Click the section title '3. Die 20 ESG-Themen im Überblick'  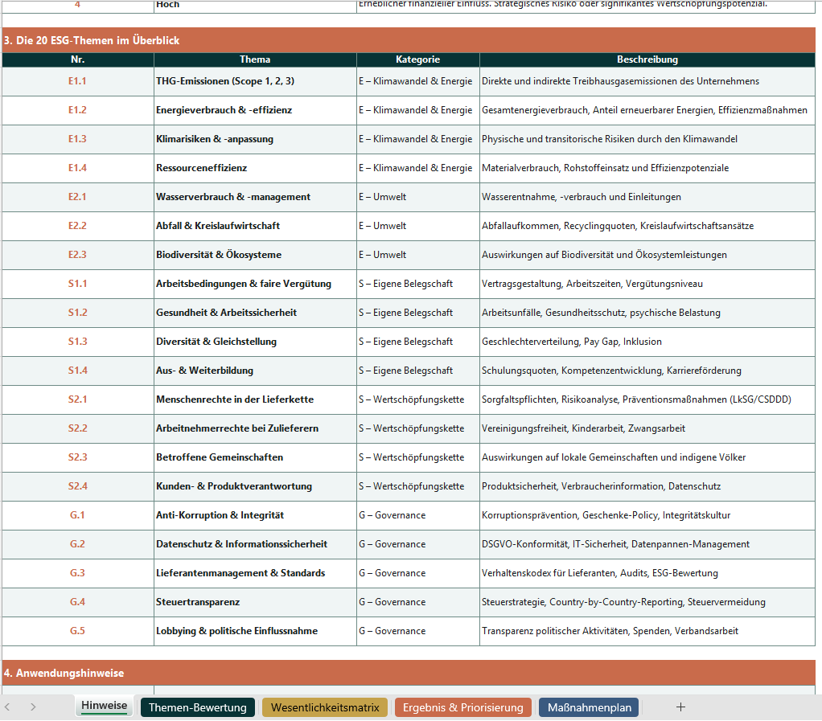pos(91,40)
